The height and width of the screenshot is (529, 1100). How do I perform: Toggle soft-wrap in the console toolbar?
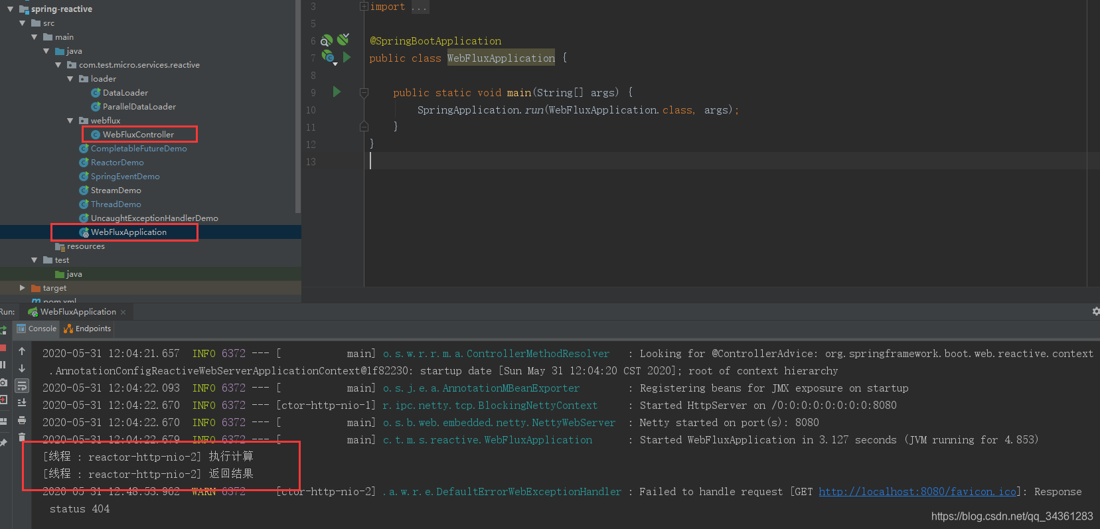pyautogui.click(x=22, y=386)
